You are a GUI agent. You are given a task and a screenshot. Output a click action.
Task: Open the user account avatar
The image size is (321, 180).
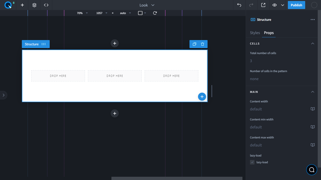314,5
